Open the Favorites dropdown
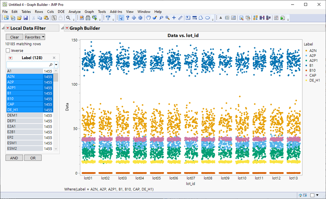 pos(35,37)
